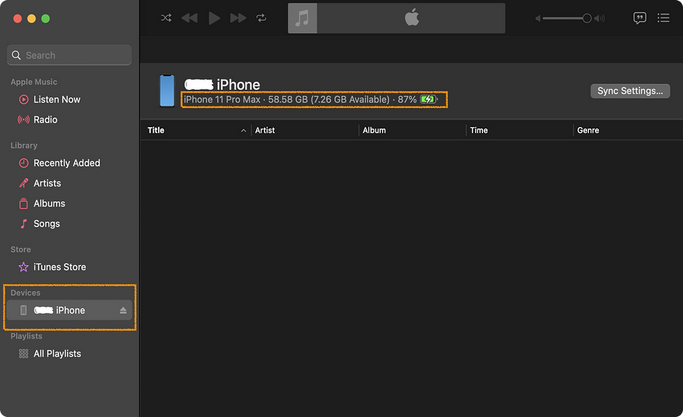This screenshot has width=683, height=417.
Task: Open the Albums library view
Action: (49, 203)
